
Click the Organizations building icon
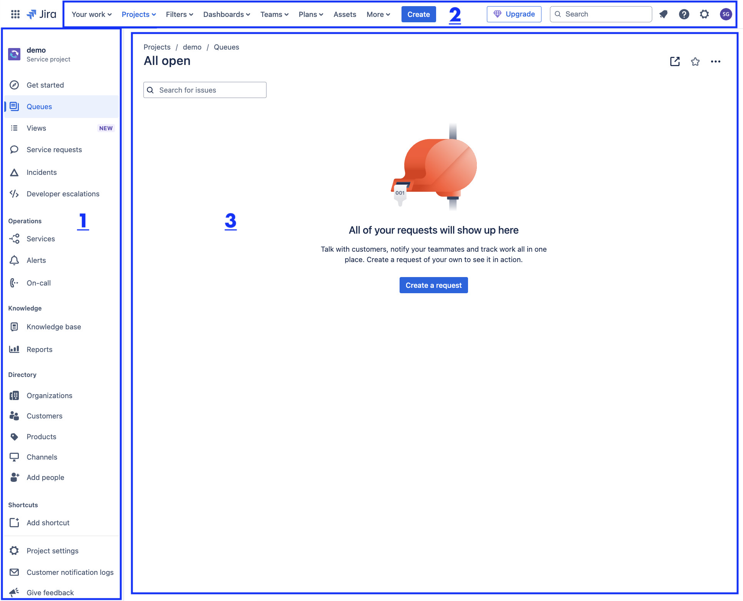point(14,395)
